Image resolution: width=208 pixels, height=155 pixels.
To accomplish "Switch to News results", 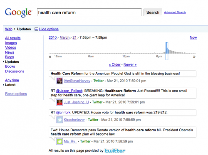I will pos(10,52).
